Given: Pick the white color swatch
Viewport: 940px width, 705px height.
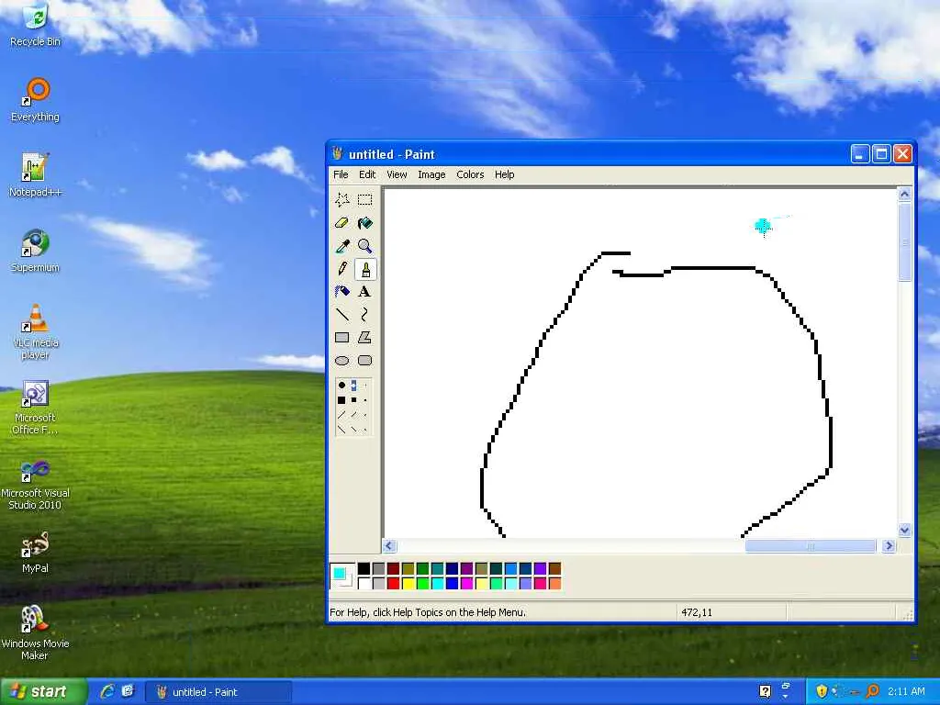Looking at the screenshot, I should click(364, 583).
